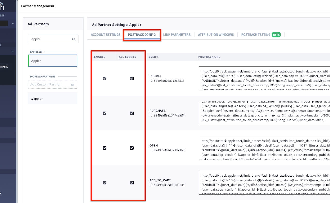Uncheck the Enable checkbox for INSTALL event
330x203 pixels.
coord(105,78)
